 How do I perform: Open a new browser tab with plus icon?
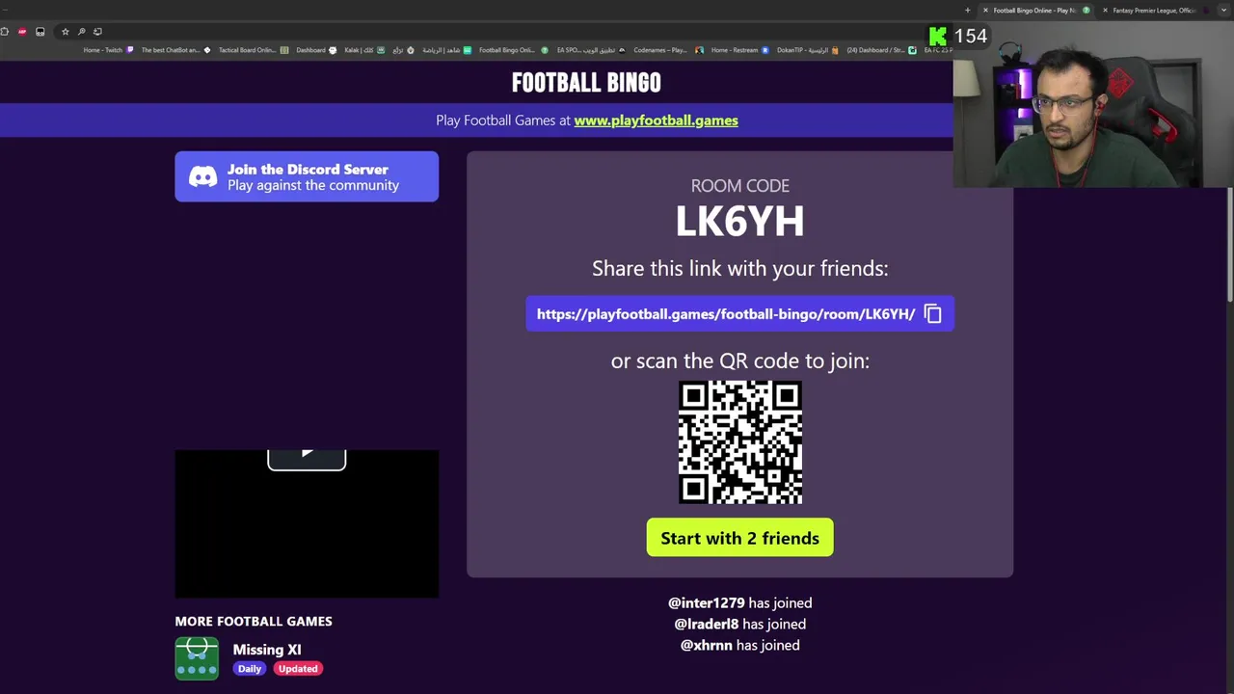[968, 10]
